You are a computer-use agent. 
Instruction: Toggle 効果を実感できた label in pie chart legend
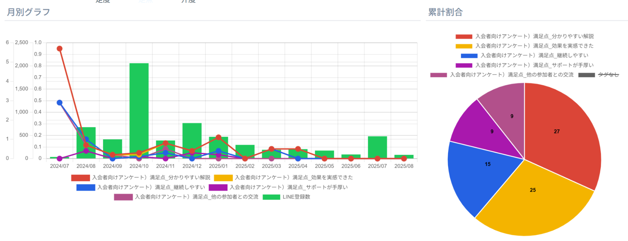point(534,46)
